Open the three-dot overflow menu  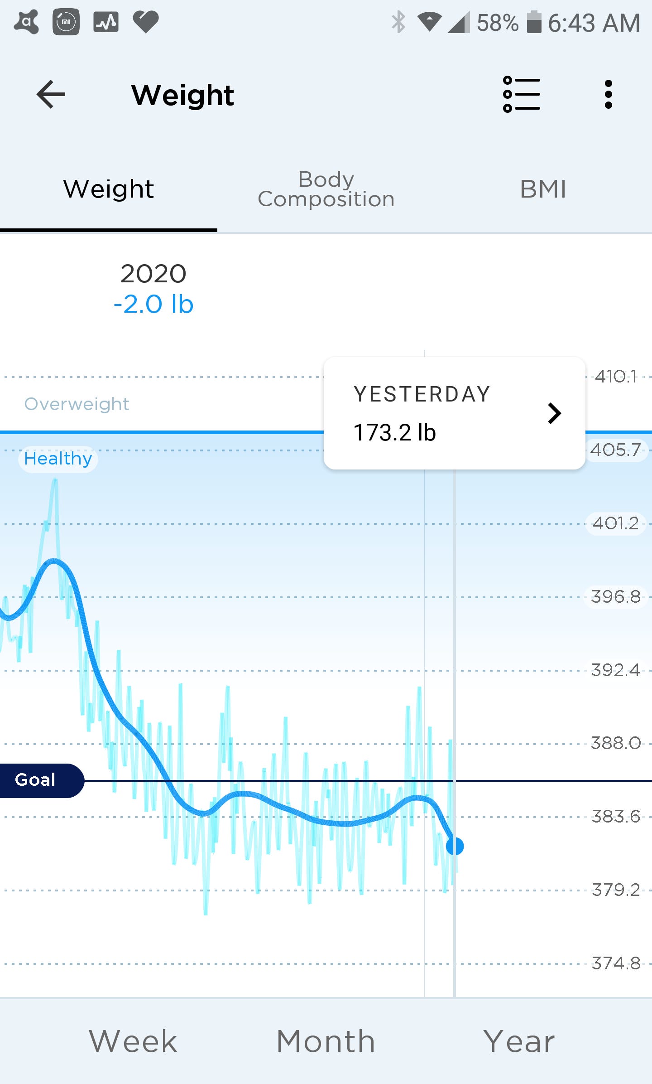(609, 94)
